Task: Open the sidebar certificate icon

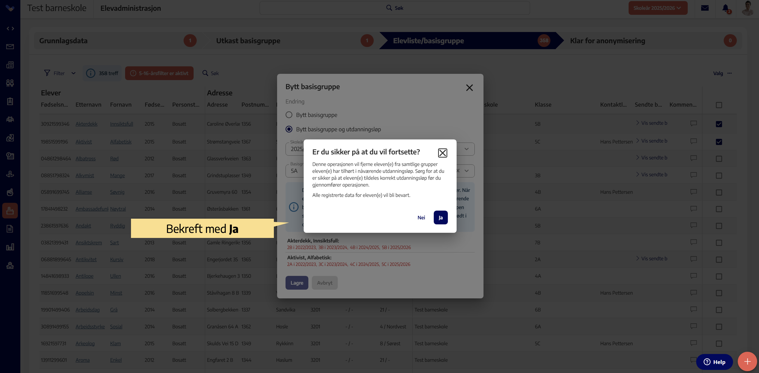Action: pyautogui.click(x=10, y=156)
